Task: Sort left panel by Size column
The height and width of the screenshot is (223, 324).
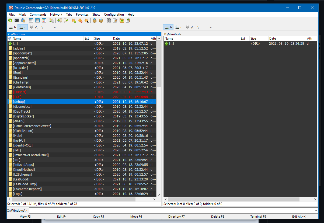Action: pyautogui.click(x=103, y=39)
